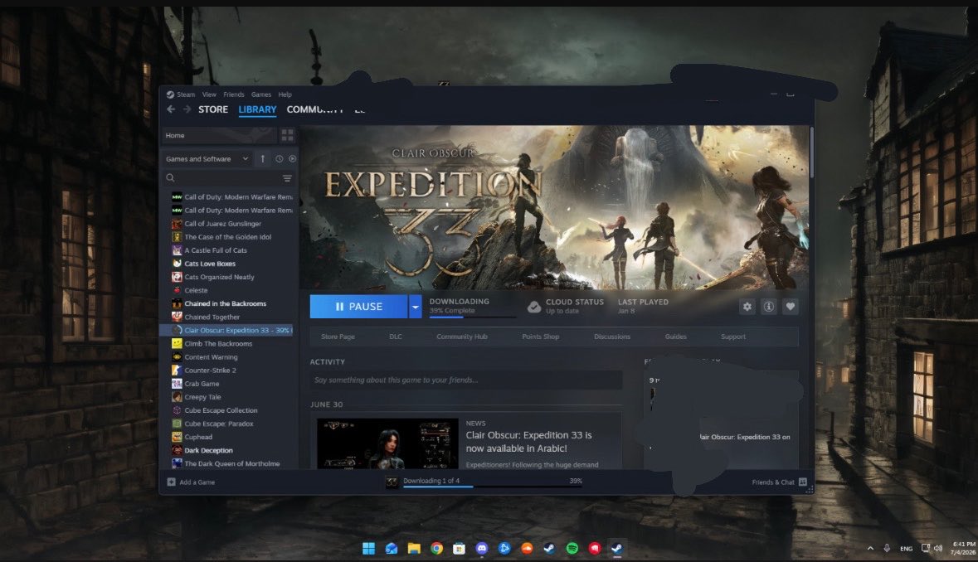This screenshot has height=562, width=978.
Task: Click the download progress bar at the bottom
Action: click(x=493, y=486)
